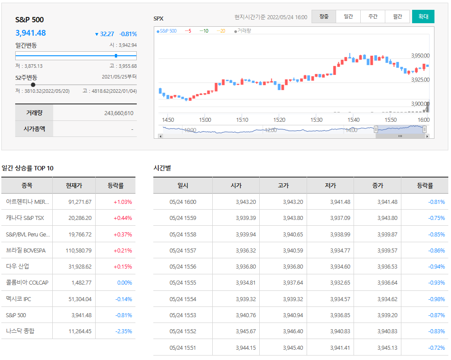Viewport: 451px width, 360px height.
Task: Select the 05/24 15:51 time row
Action: (x=301, y=348)
